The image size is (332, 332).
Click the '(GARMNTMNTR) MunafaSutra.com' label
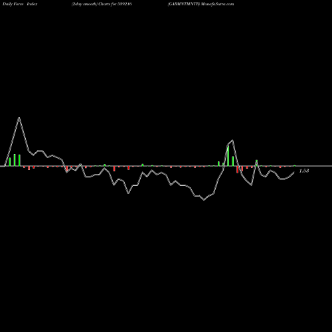pos(201,4)
